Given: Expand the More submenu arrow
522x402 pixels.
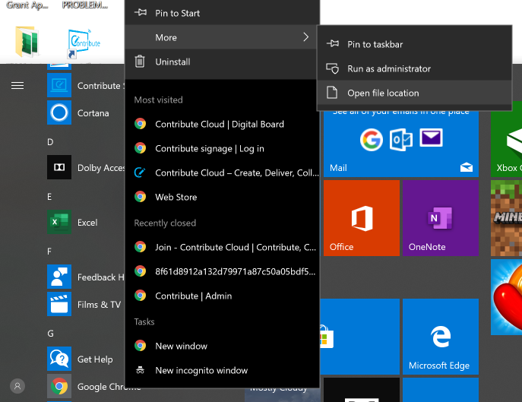Looking at the screenshot, I should 305,37.
